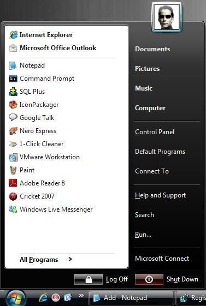Click the Google Talk speech bubble icon

coord(13,117)
